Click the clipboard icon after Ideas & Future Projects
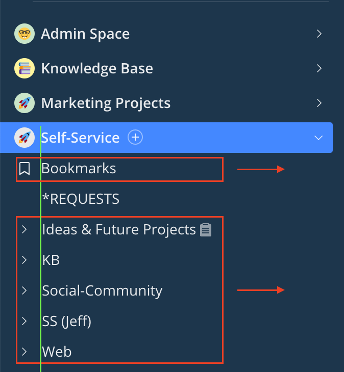 click(x=206, y=230)
